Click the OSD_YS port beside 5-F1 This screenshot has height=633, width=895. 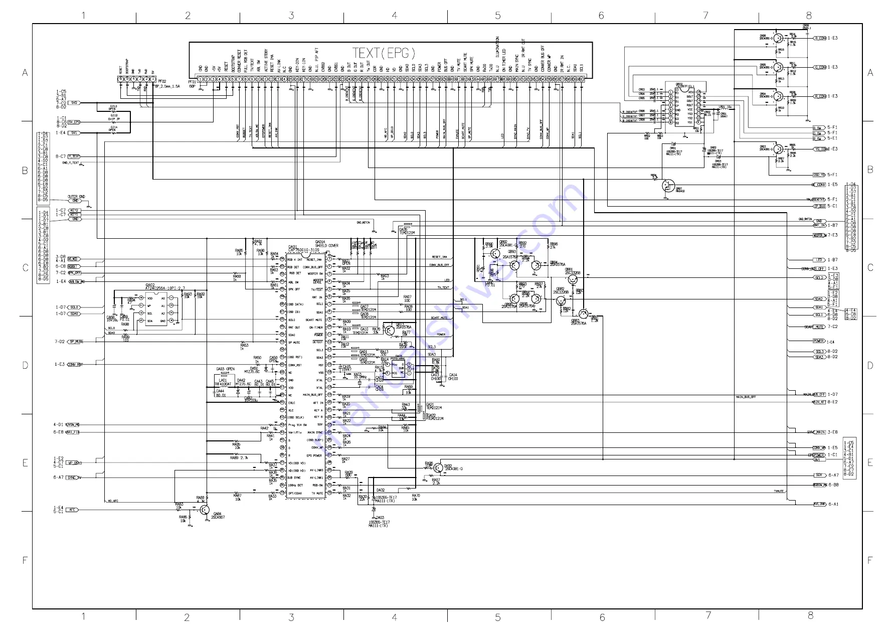point(819,175)
